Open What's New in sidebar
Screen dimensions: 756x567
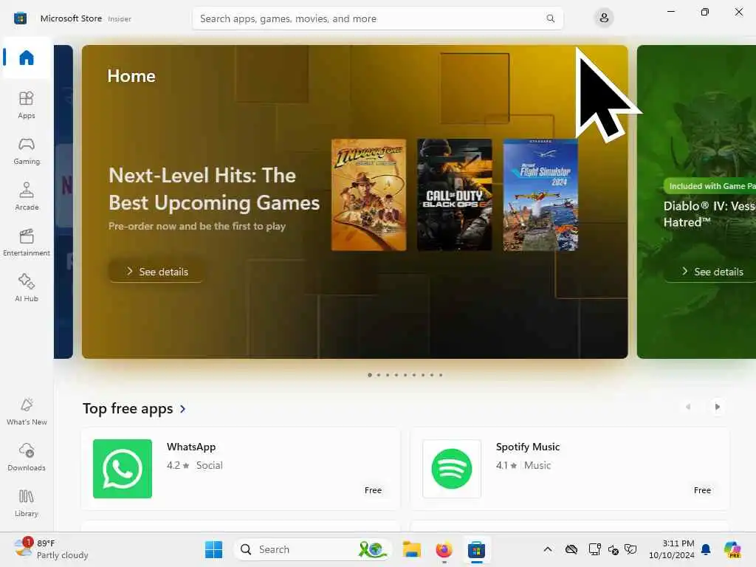point(27,412)
